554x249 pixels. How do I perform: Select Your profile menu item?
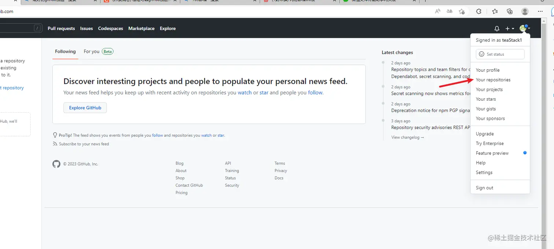(500, 70)
